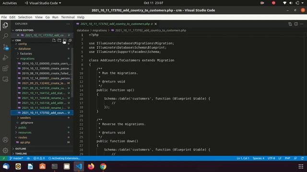Open the Edit menu
The image size is (307, 172).
(12, 17)
